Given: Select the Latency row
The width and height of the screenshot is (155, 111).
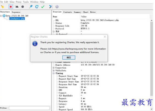Looking at the screenshot, I should click(101, 104).
